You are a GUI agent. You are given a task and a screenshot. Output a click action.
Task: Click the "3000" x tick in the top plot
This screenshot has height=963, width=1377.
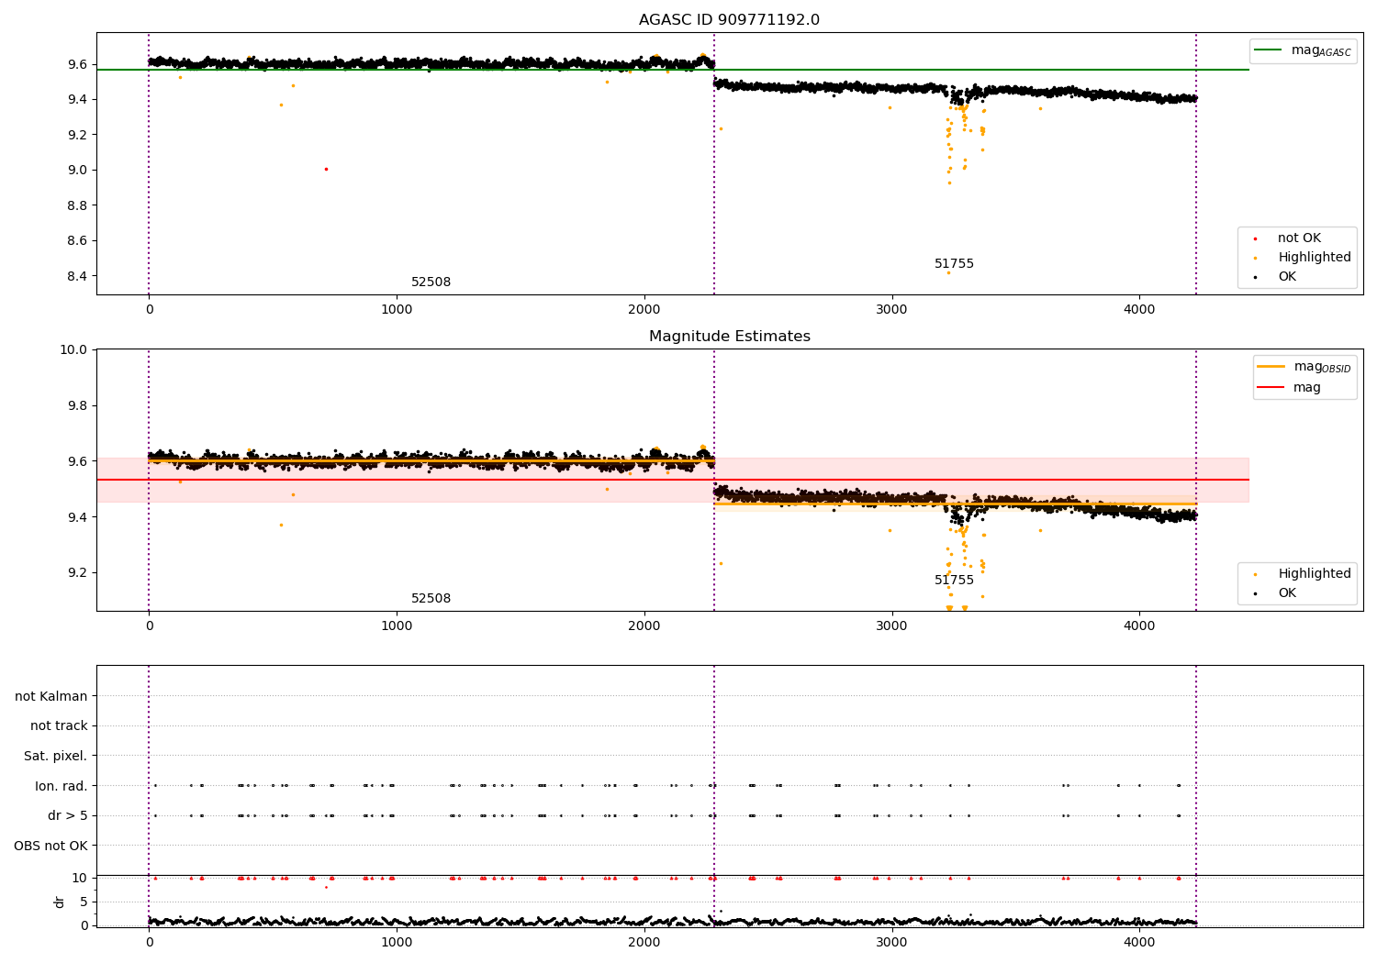pos(891,310)
